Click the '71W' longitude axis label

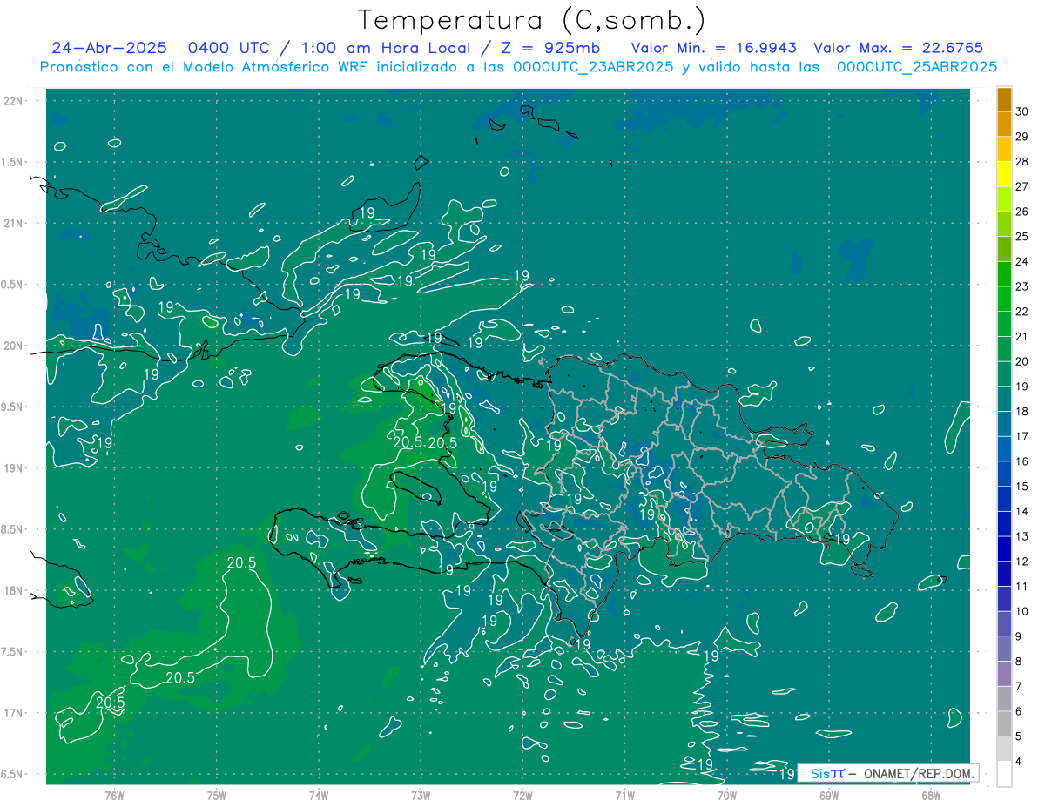click(x=624, y=796)
